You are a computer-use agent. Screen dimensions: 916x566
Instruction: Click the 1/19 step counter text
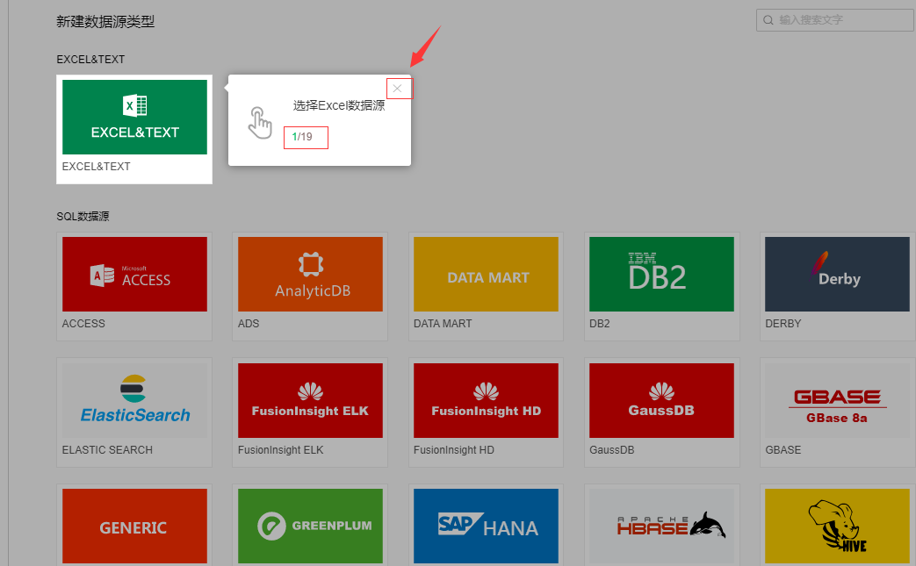[x=302, y=137]
